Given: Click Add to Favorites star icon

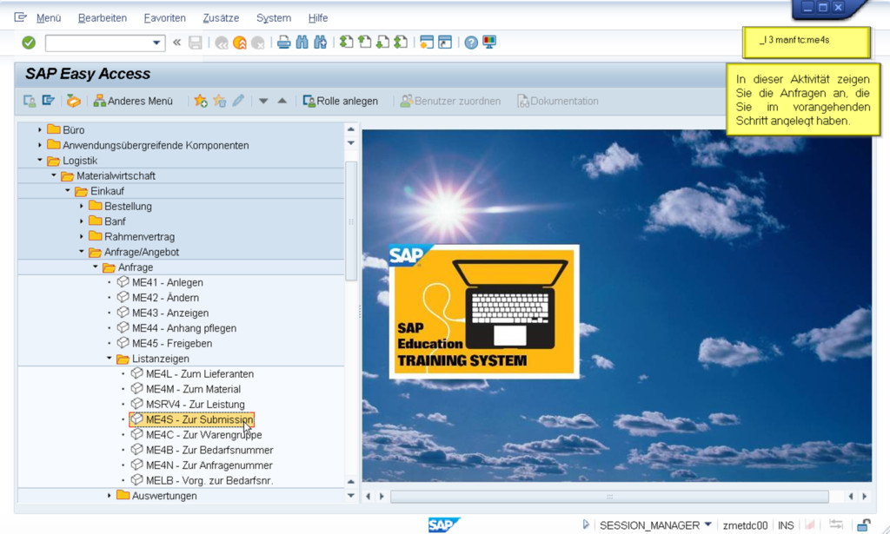Looking at the screenshot, I should [201, 101].
